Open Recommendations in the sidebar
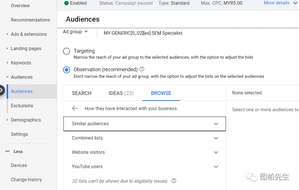Screen dimensions: 299x190 tap(30, 20)
